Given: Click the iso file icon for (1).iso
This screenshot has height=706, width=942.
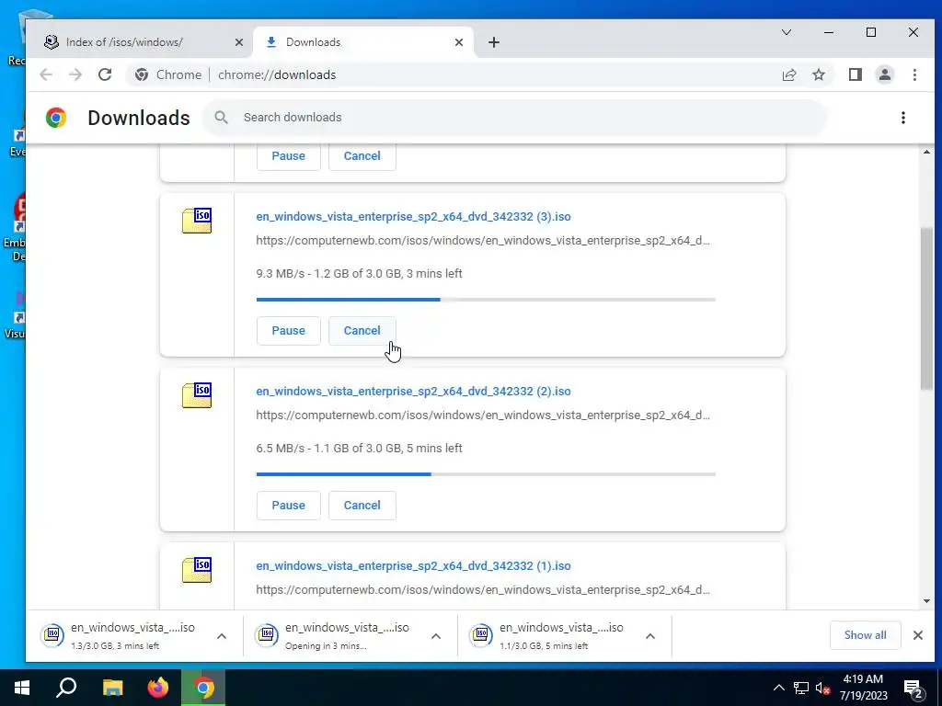Looking at the screenshot, I should pos(197,570).
